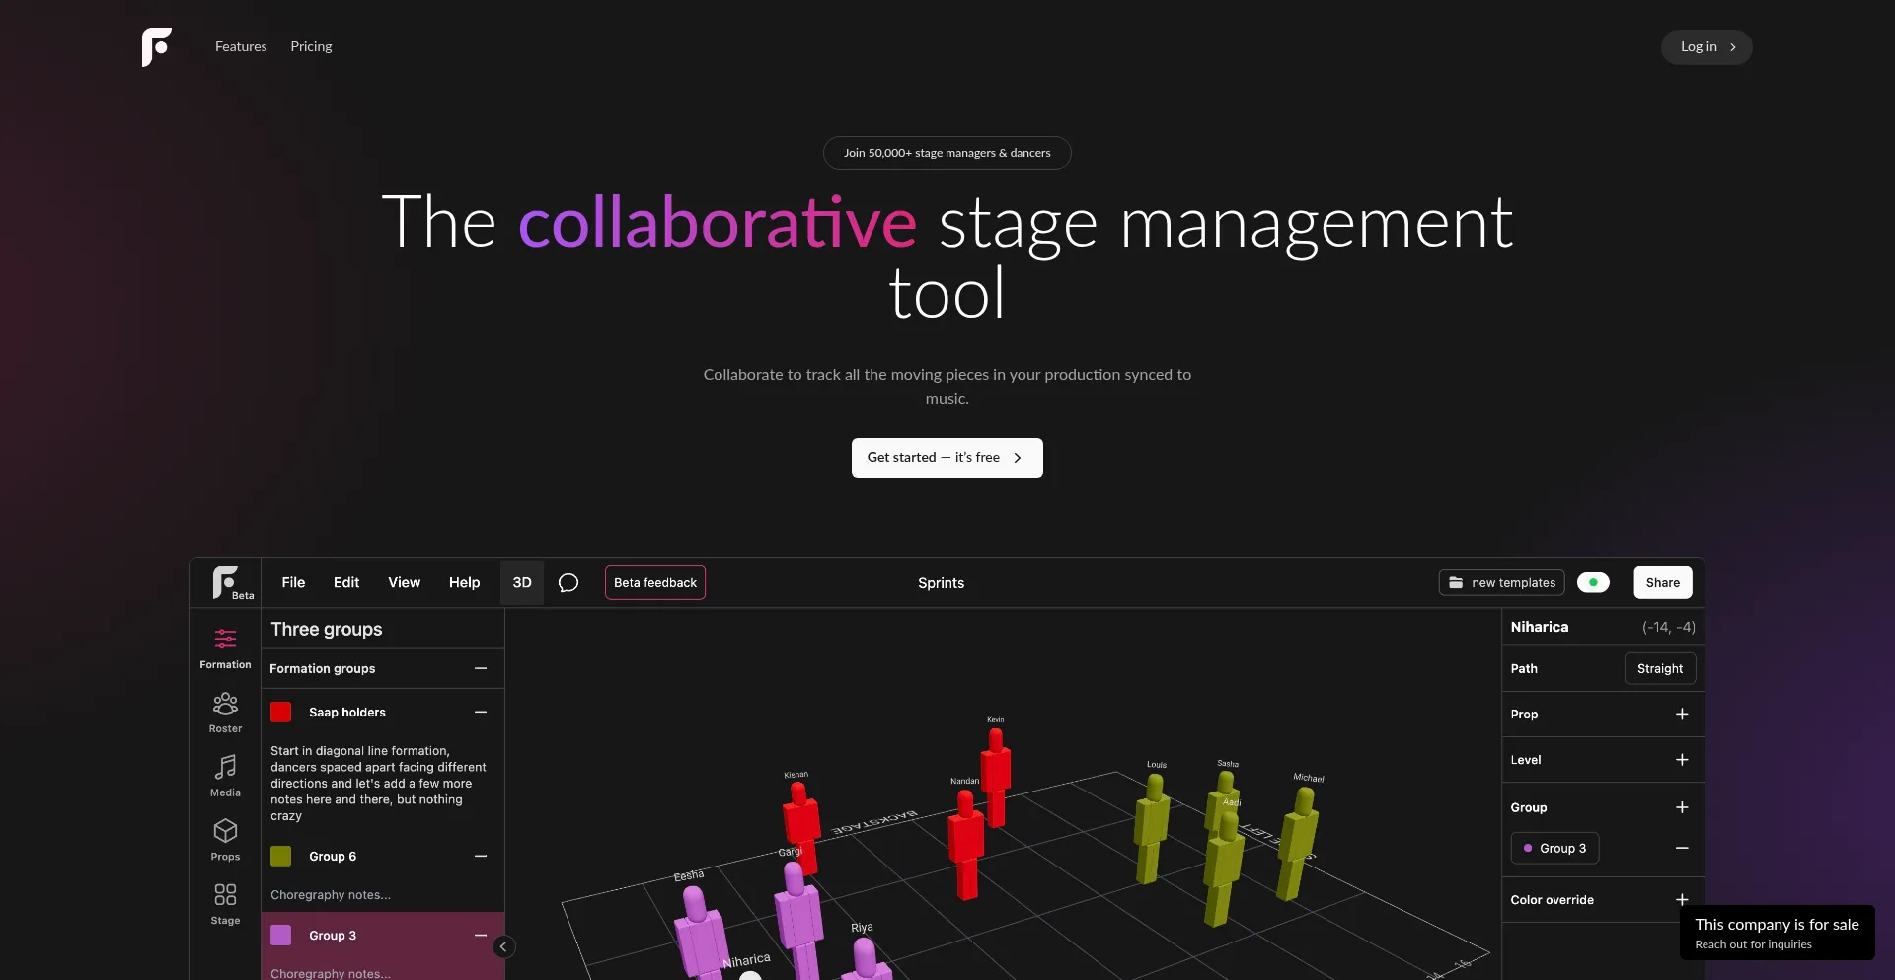Open the Pricing page link
This screenshot has height=980, width=1895.
[311, 46]
